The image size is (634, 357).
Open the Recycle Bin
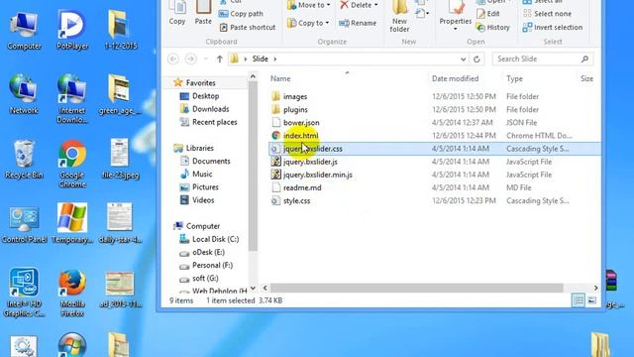point(24,159)
